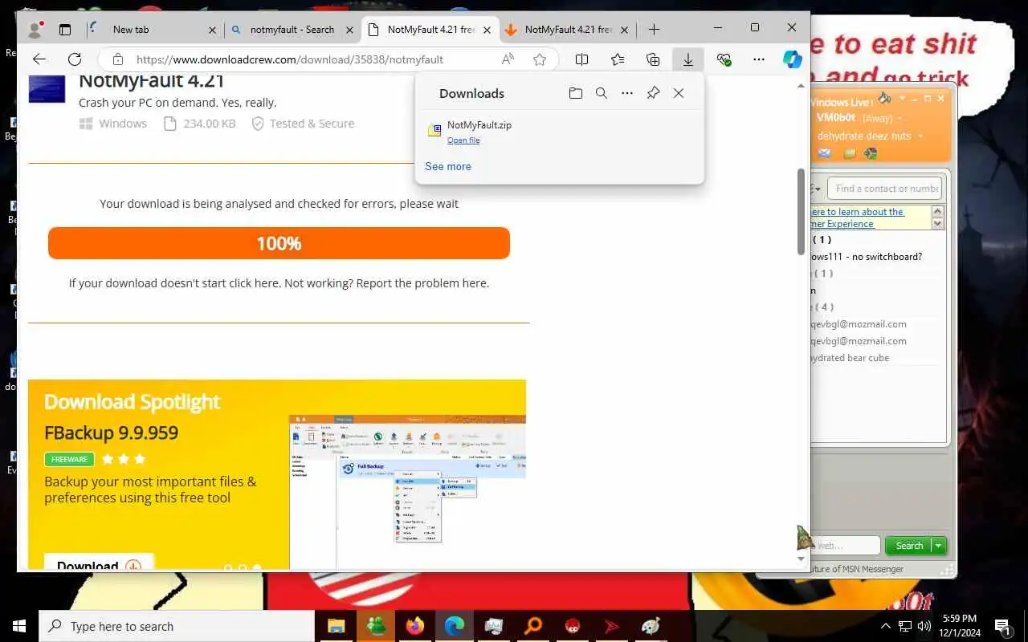Open More options in the Downloads panel

pyautogui.click(x=627, y=93)
